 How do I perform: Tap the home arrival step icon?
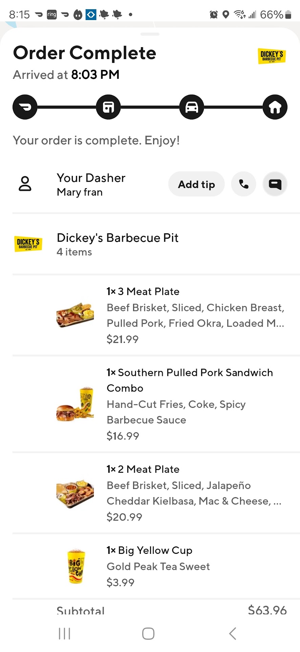point(275,107)
